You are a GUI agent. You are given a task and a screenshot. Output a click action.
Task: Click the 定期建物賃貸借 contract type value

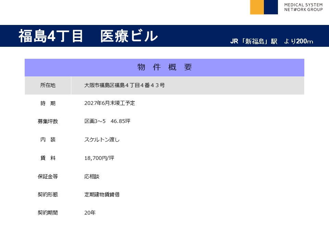tap(102, 194)
